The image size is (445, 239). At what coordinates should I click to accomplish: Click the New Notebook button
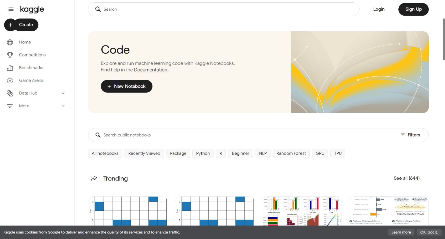127,86
